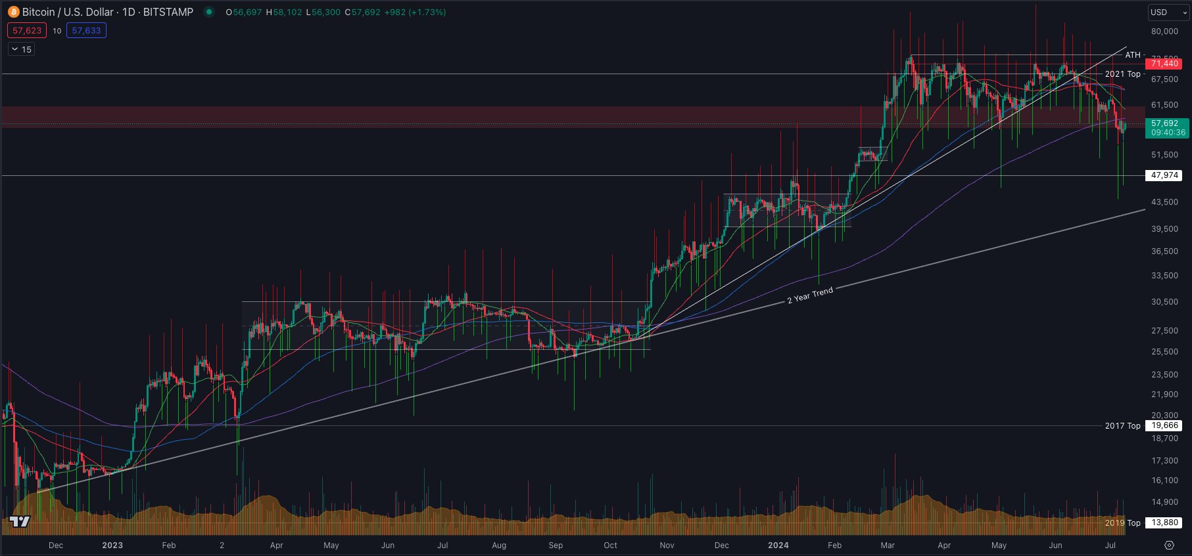Select the 19,666 price axis label
The image size is (1192, 556).
(1164, 425)
